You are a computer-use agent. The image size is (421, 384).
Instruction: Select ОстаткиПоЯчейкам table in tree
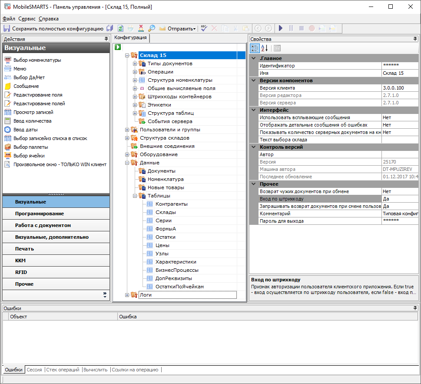[179, 287]
